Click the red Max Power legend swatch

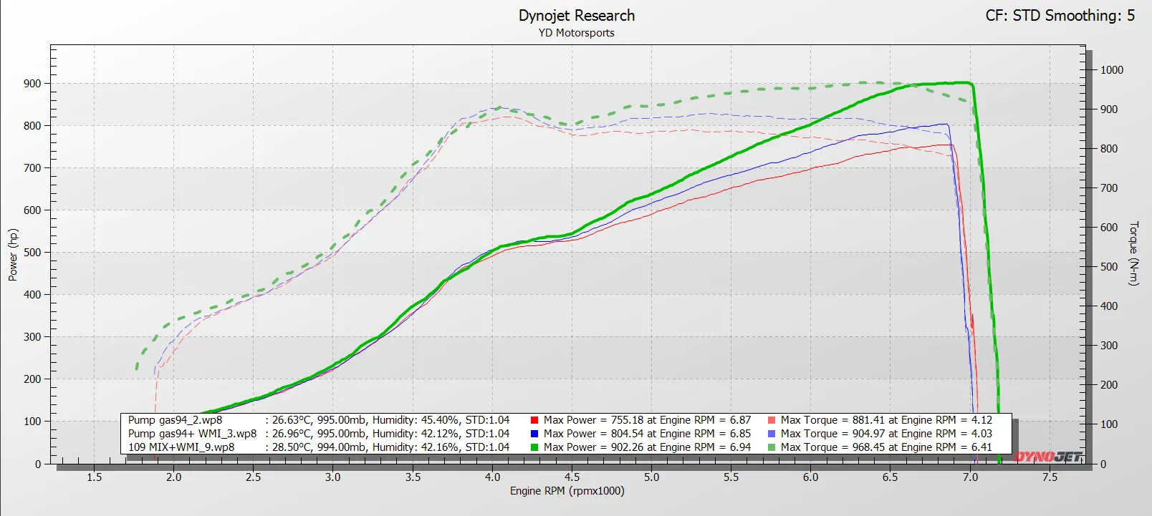coord(534,420)
